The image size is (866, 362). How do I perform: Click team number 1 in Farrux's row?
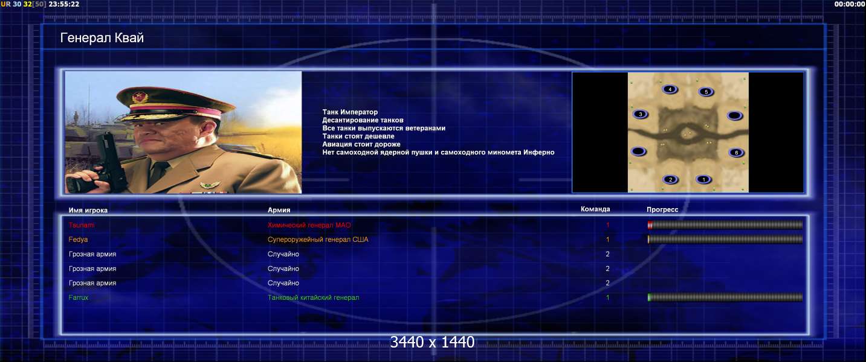[x=608, y=297]
